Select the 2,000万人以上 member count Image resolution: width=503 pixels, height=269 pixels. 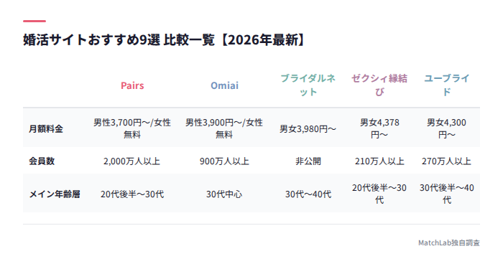point(132,161)
